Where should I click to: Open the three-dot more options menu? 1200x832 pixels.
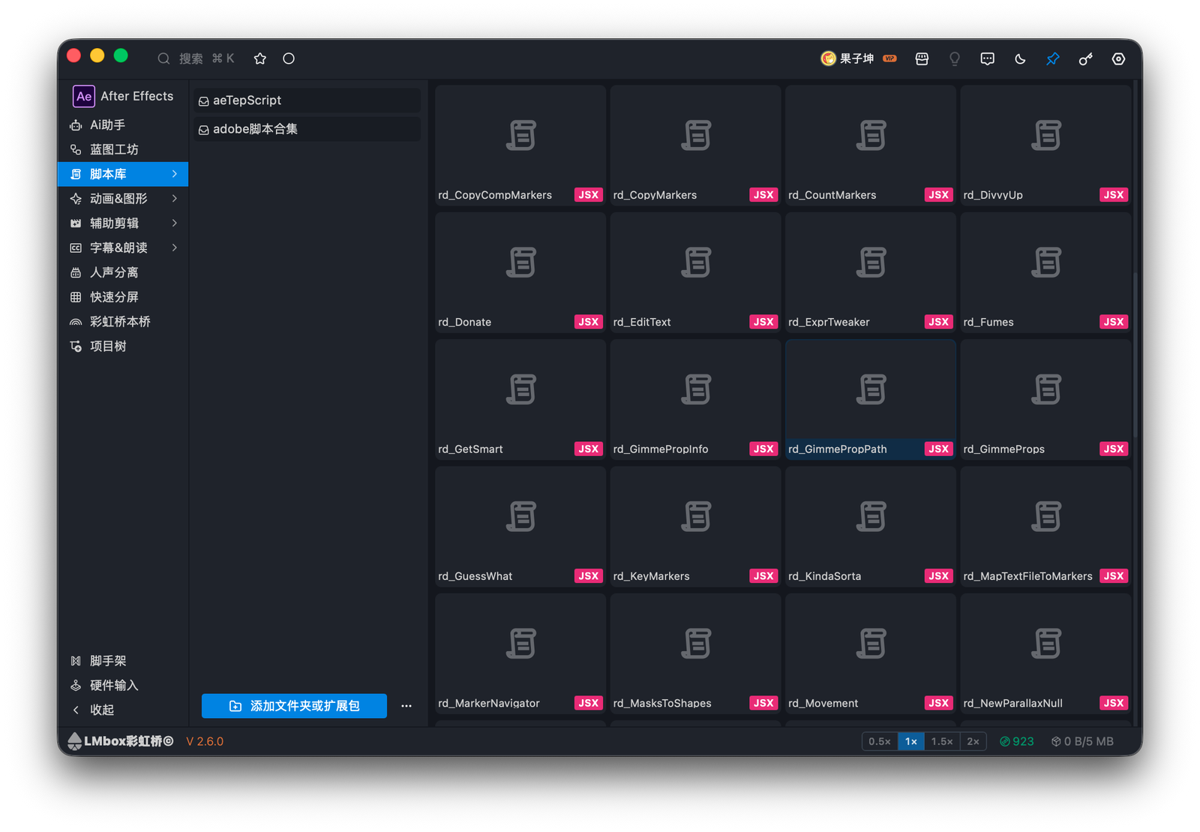(x=406, y=706)
